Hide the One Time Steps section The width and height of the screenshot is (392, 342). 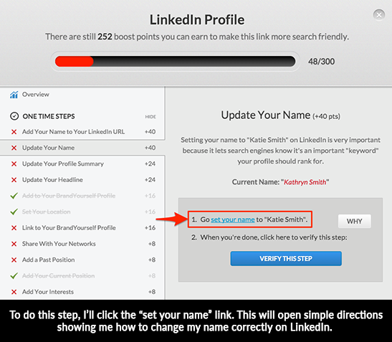tap(150, 117)
